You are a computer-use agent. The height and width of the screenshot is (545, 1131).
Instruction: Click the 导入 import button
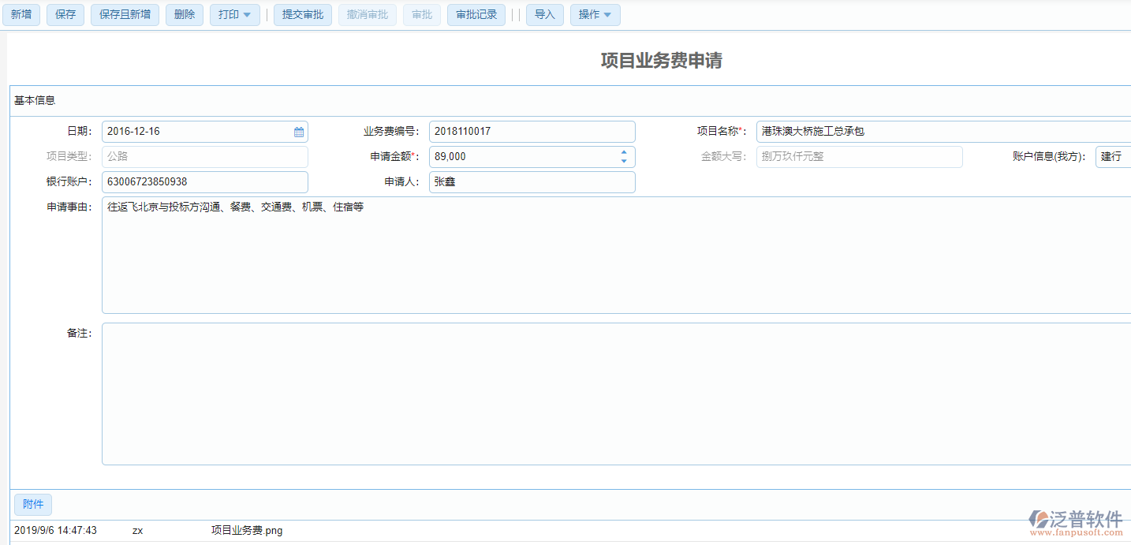pos(545,14)
